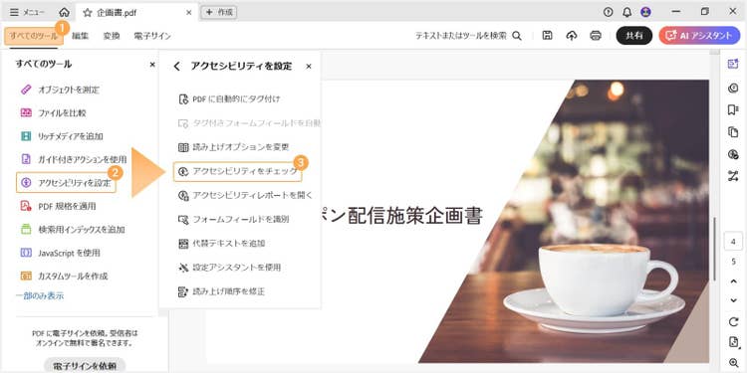
Task: Go to next page down arrow
Action: (733, 300)
